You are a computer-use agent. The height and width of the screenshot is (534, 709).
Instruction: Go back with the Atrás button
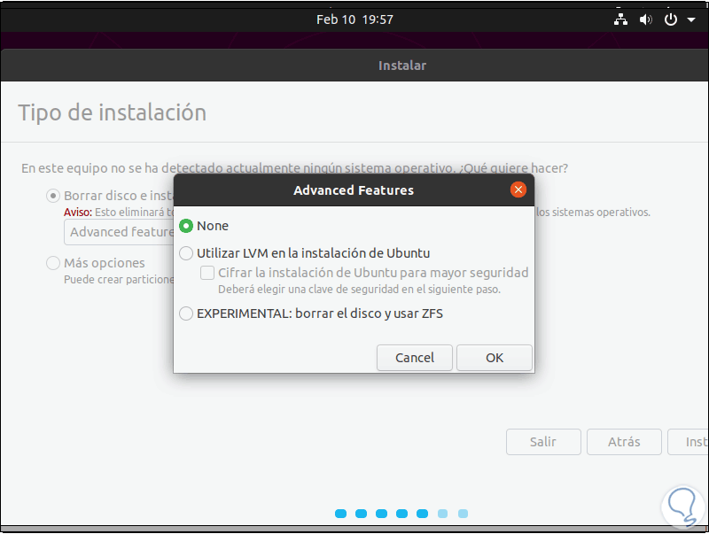click(624, 442)
